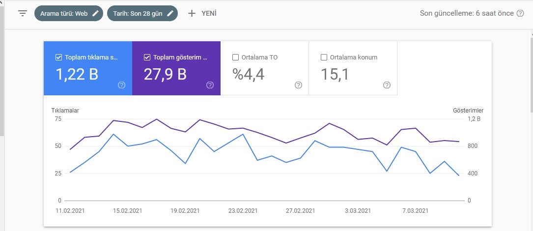Image resolution: width=533 pixels, height=231 pixels.
Task: Click the 11.02.2021 date label
Action: tap(70, 210)
